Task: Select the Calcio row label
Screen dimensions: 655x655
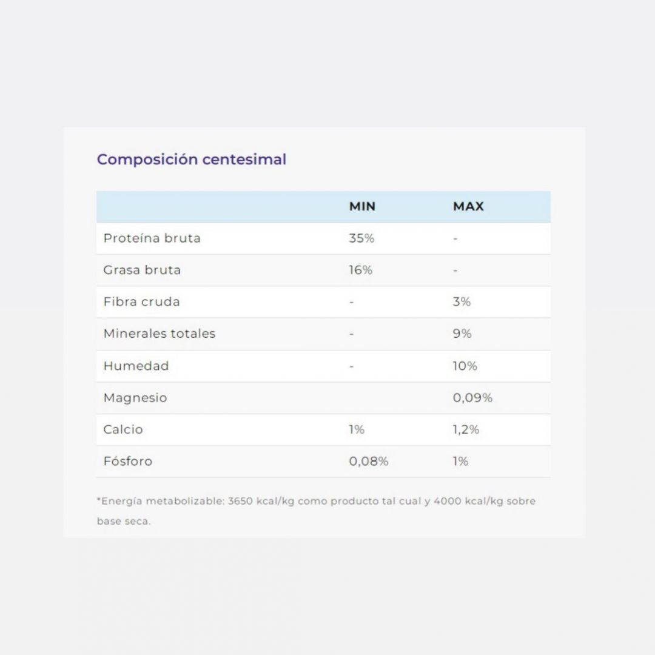Action: tap(123, 429)
